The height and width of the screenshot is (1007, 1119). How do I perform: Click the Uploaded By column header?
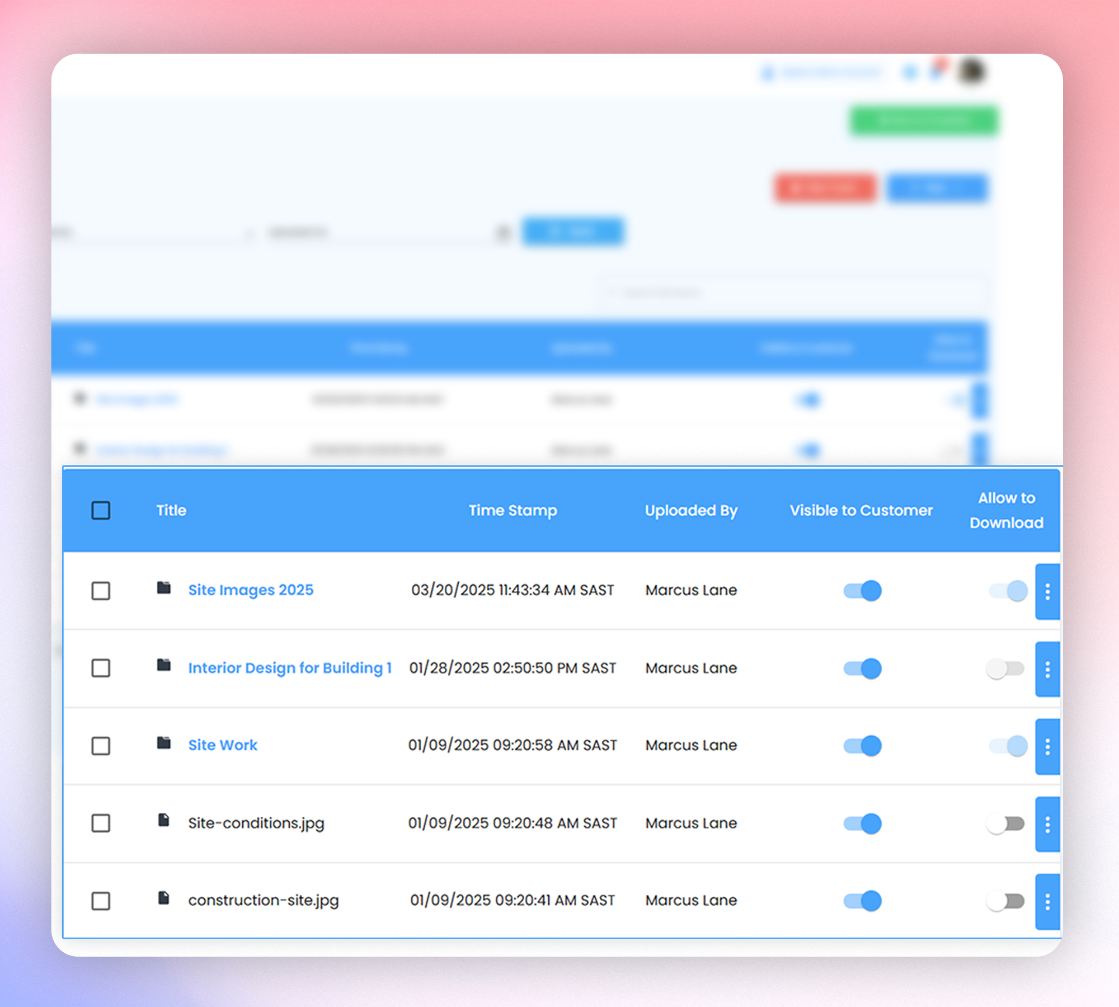pos(691,510)
